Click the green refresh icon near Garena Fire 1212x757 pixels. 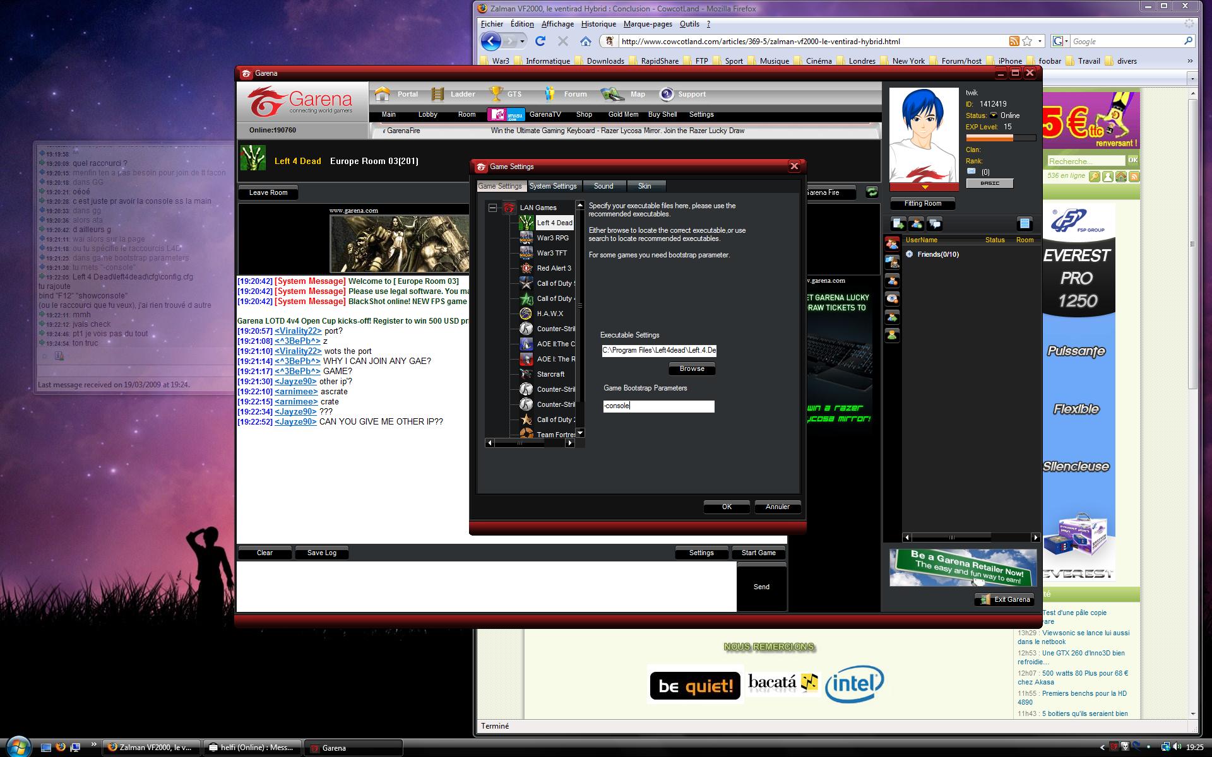872,192
